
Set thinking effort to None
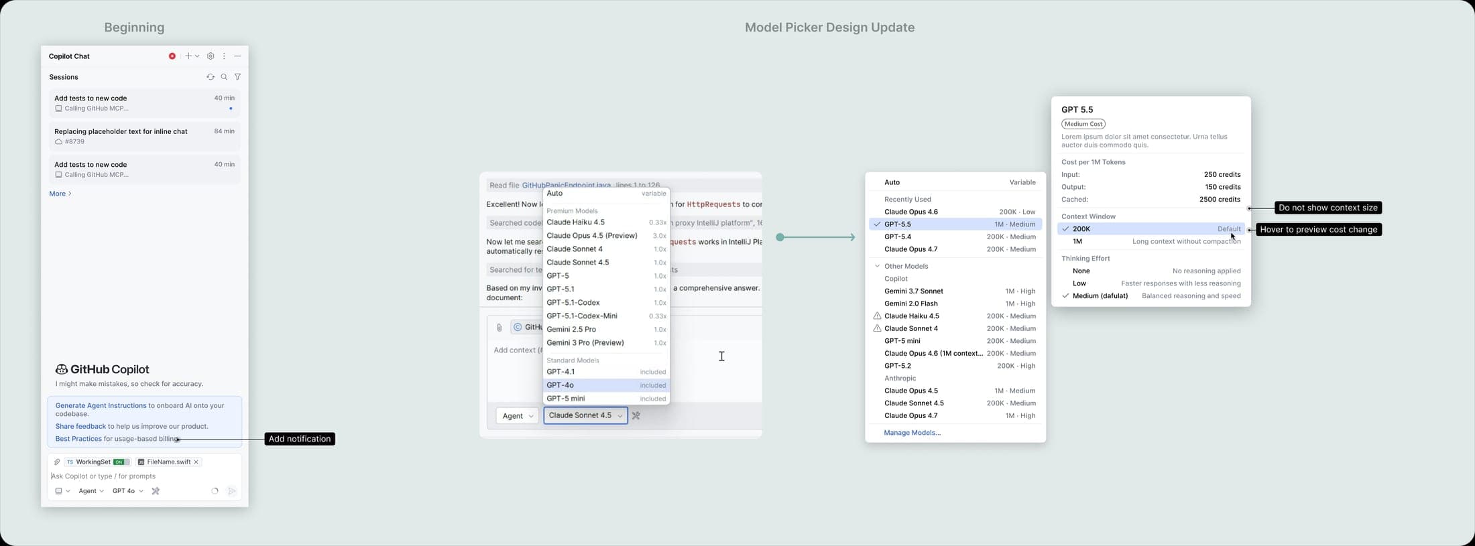coord(1150,271)
